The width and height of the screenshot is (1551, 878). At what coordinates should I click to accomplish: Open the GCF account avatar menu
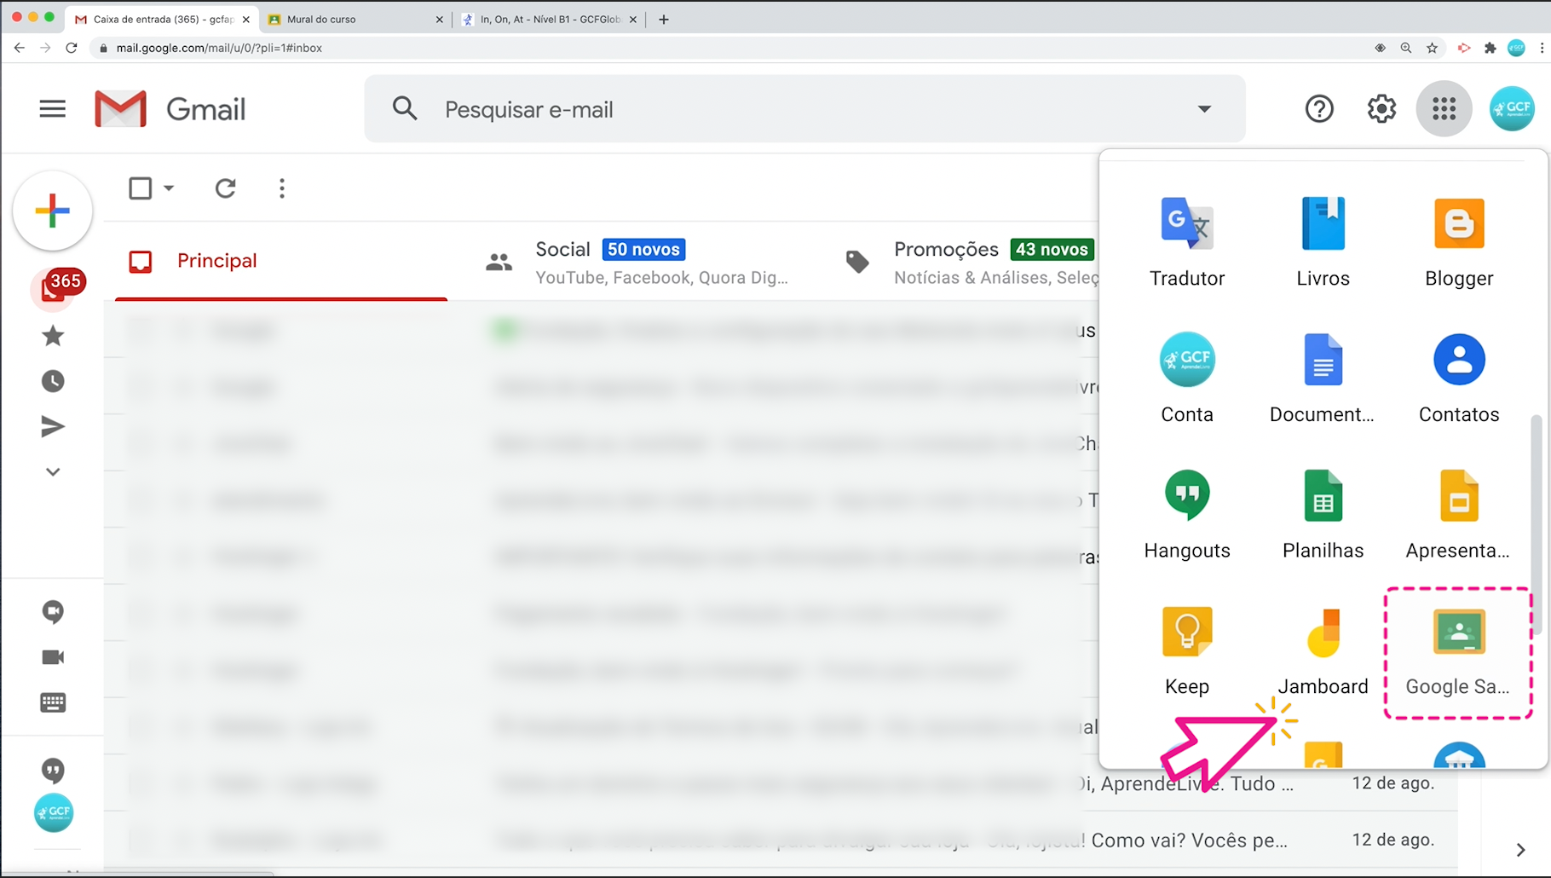point(1512,109)
